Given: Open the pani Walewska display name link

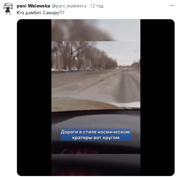Looking at the screenshot, I should [x=33, y=6].
